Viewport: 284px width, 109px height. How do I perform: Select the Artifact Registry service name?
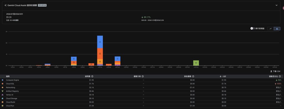point(12,91)
